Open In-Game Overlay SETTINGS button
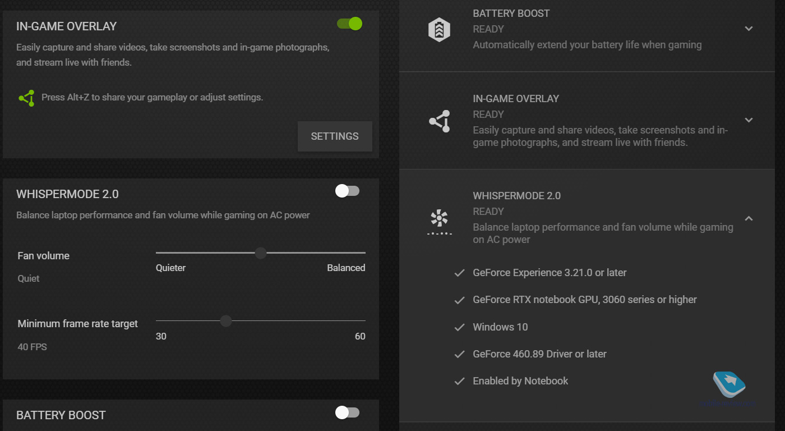 pos(335,136)
